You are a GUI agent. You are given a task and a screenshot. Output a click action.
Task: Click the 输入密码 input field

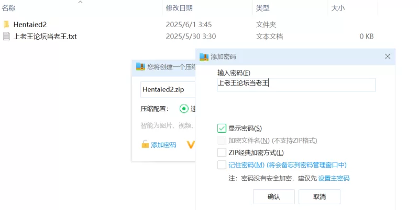click(296, 85)
